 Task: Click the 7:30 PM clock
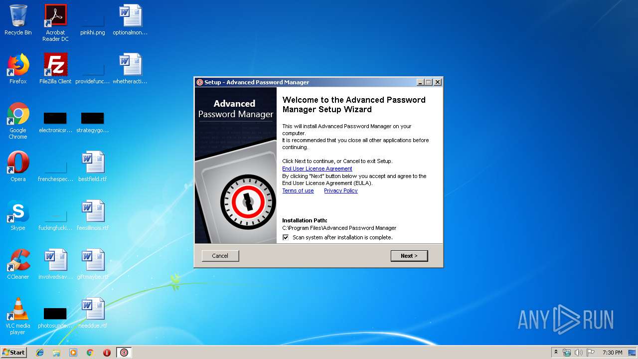[612, 353]
